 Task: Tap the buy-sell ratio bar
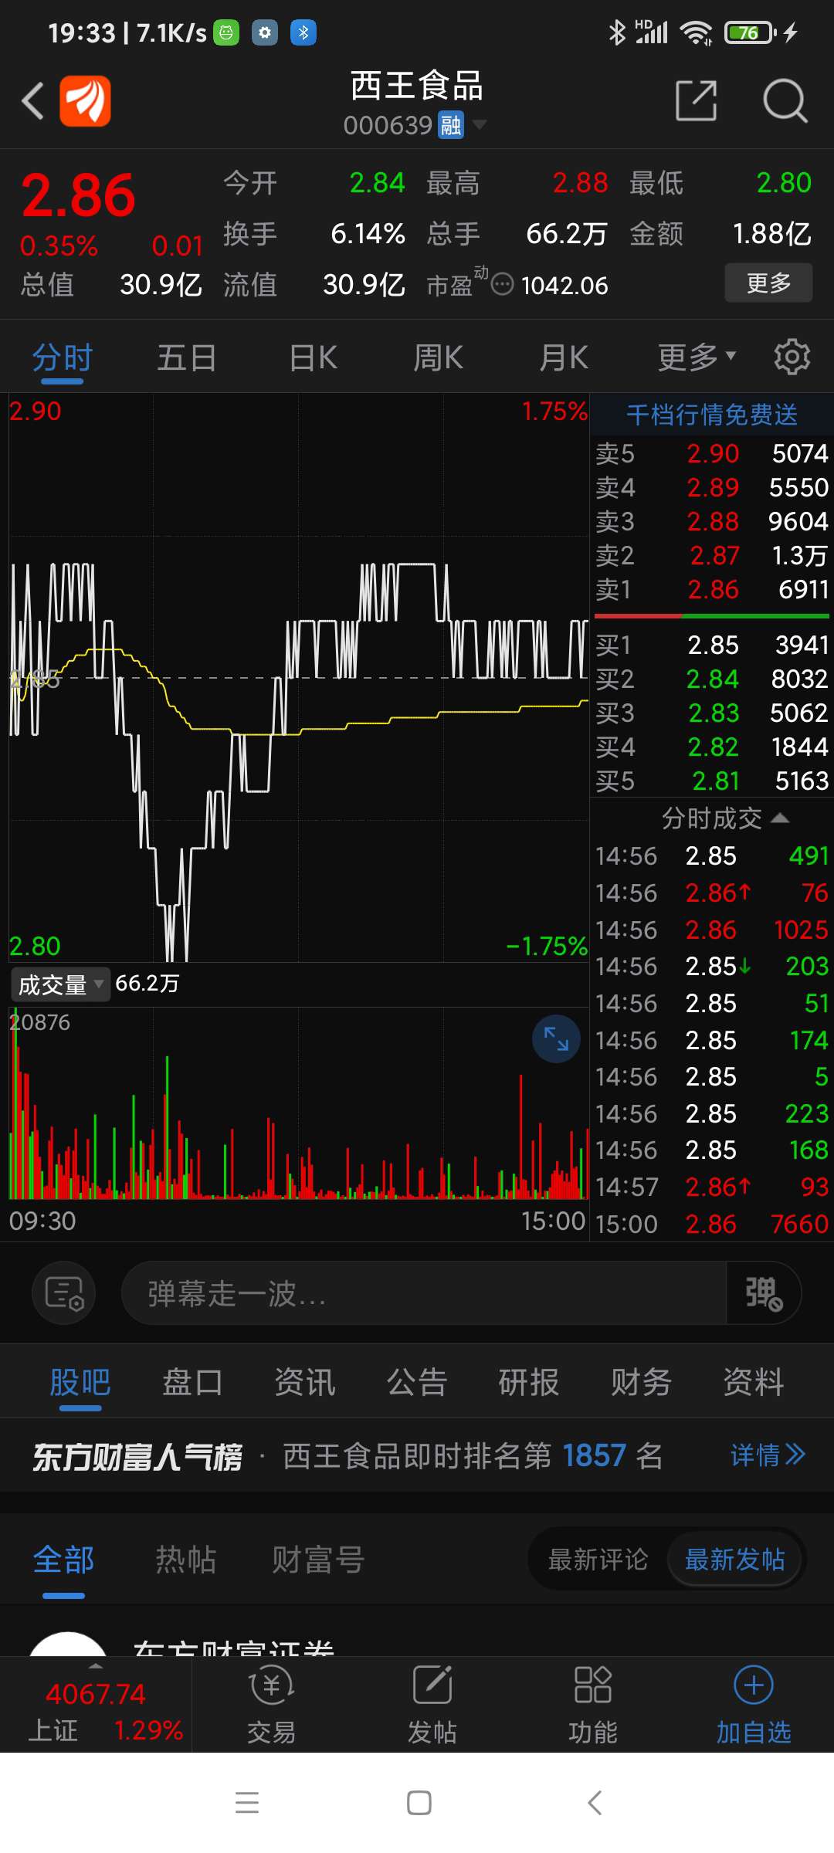711,616
